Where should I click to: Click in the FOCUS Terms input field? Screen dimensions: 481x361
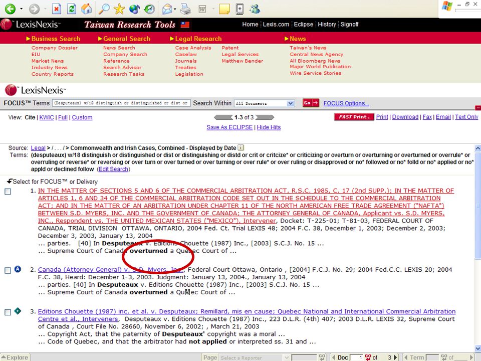(x=121, y=103)
